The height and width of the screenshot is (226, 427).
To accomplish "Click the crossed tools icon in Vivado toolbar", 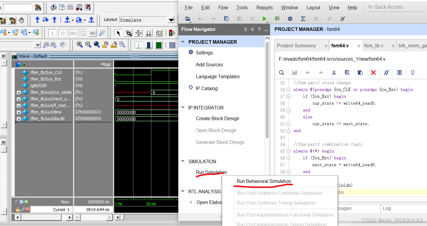I will 343,19.
